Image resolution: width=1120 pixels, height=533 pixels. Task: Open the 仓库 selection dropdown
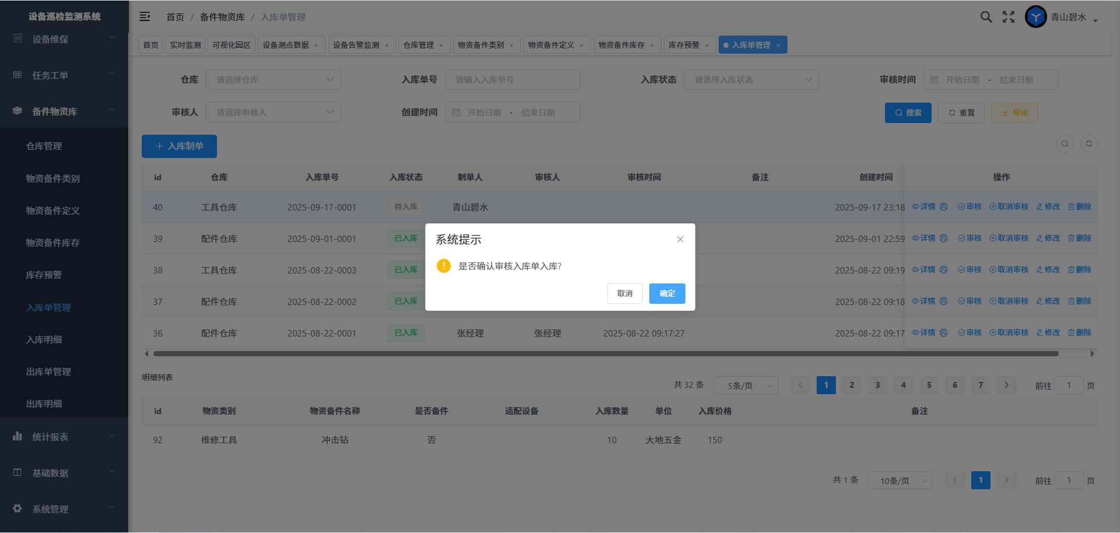(x=273, y=80)
